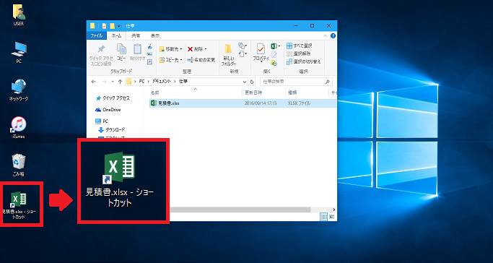
Task: Open the recent locations dropdown arrow
Action: (113, 82)
